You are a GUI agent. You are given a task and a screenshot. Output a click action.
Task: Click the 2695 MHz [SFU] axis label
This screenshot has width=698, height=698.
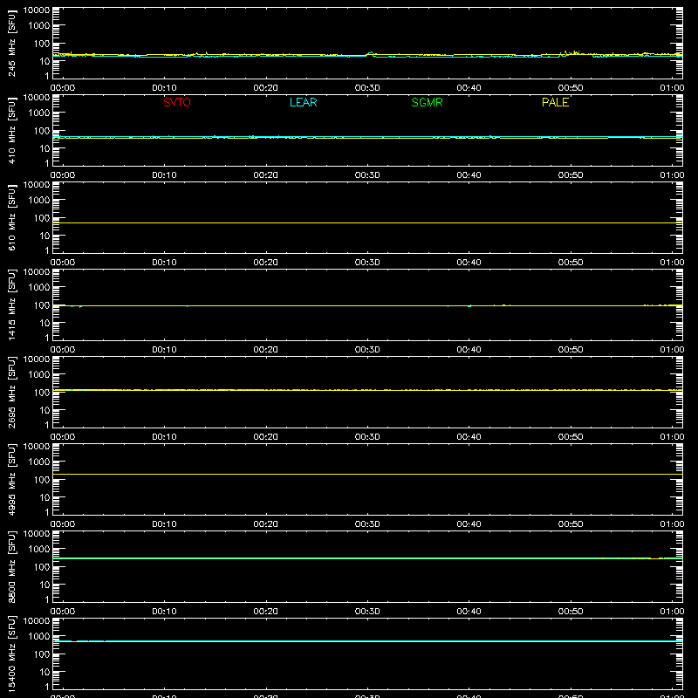coord(11,392)
